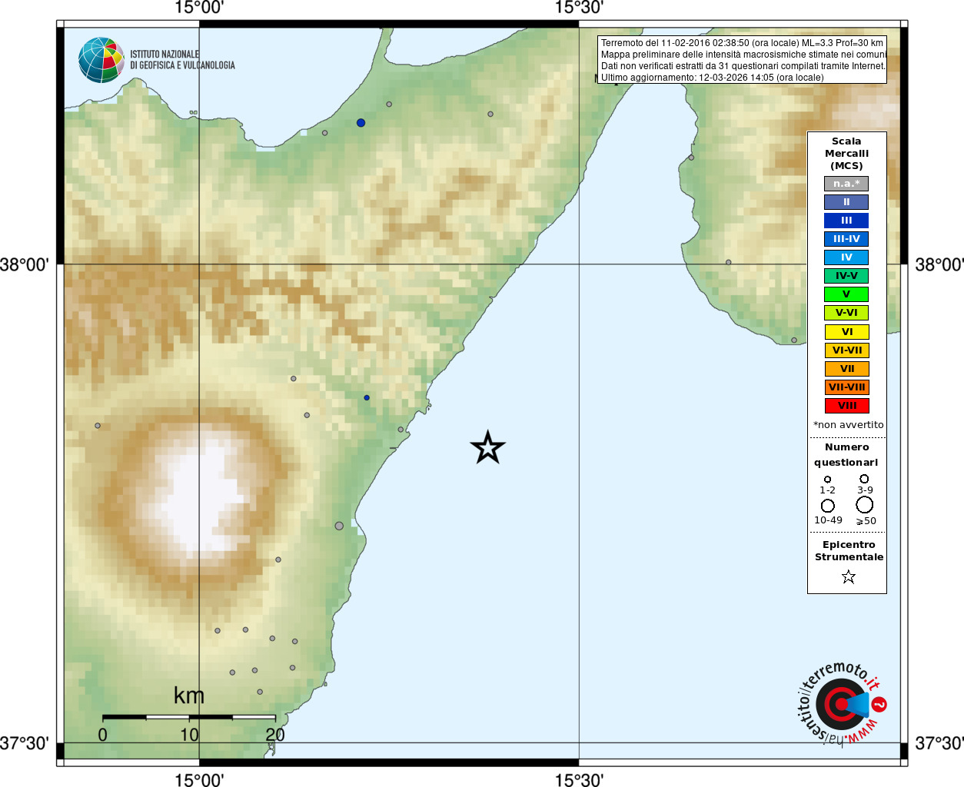Select the larger dark blue intensity marker
Screen dimensions: 964x787
pos(361,122)
